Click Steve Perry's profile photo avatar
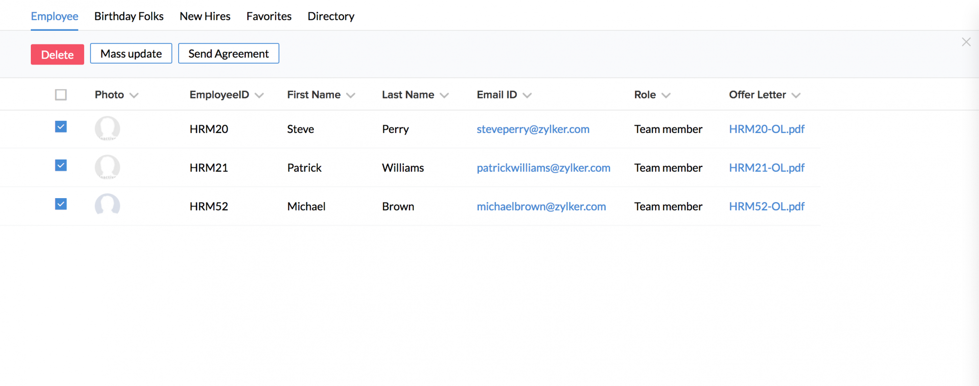979x386 pixels. 107,129
